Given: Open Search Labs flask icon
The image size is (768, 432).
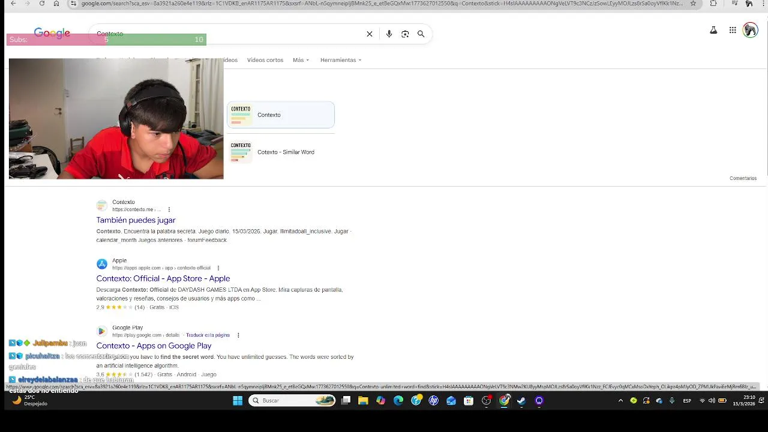Looking at the screenshot, I should (x=713, y=30).
